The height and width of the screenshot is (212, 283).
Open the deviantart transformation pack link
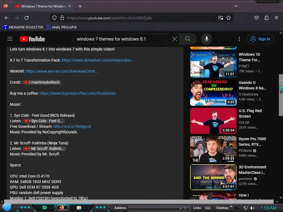click(x=98, y=60)
